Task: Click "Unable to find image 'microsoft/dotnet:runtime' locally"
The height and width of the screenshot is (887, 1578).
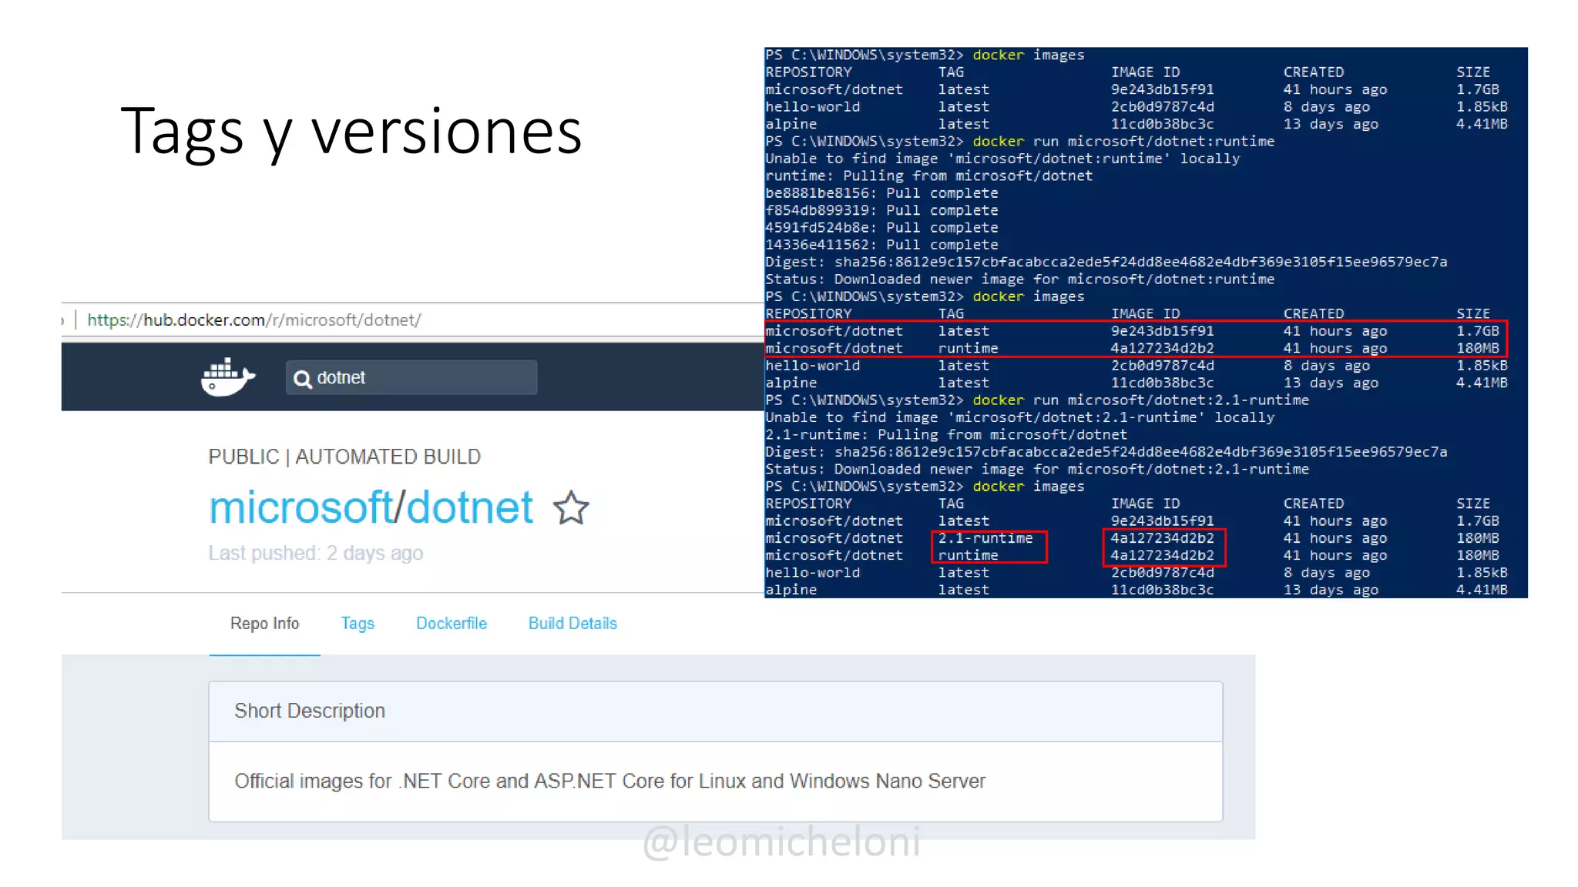Action: point(1002,159)
